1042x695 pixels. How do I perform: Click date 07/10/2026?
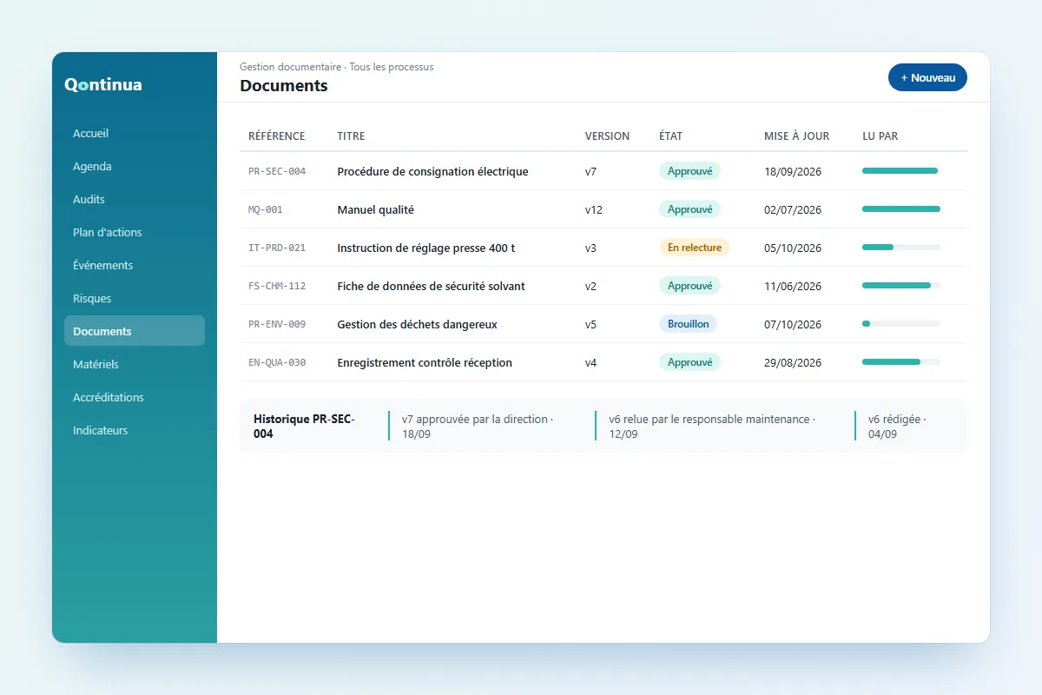(793, 324)
